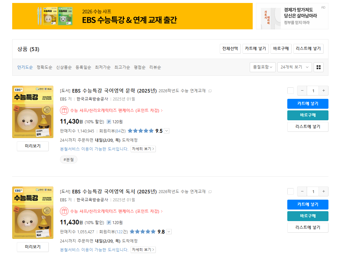Check the 문학 book selection checkbox
The width and height of the screenshot is (339, 256).
pos(291,91)
